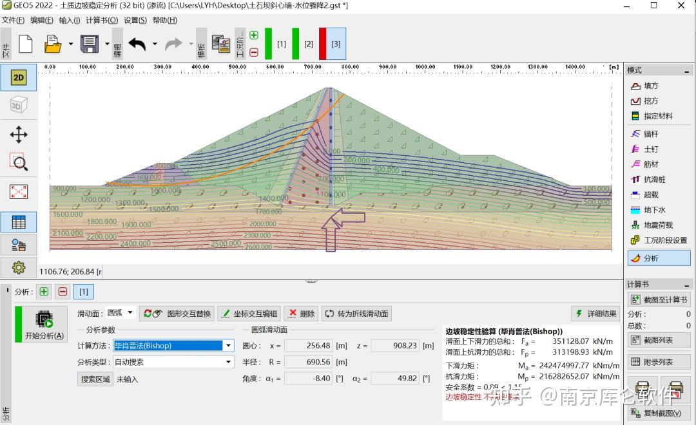Open the drawing legend settings icon
The width and height of the screenshot is (696, 425).
[x=18, y=245]
